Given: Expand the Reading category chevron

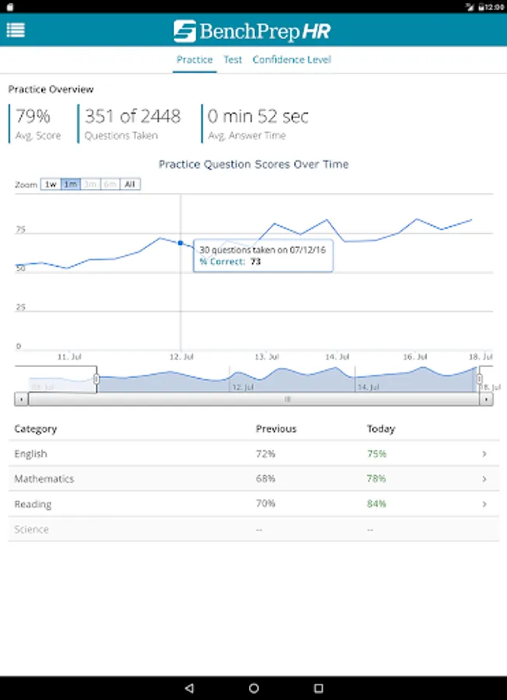Looking at the screenshot, I should [x=484, y=504].
